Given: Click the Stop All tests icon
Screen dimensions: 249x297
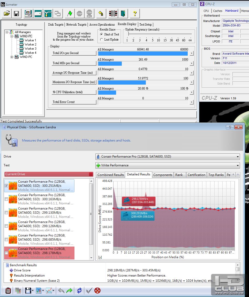Looking at the screenshot, I should pyautogui.click(x=89, y=13).
